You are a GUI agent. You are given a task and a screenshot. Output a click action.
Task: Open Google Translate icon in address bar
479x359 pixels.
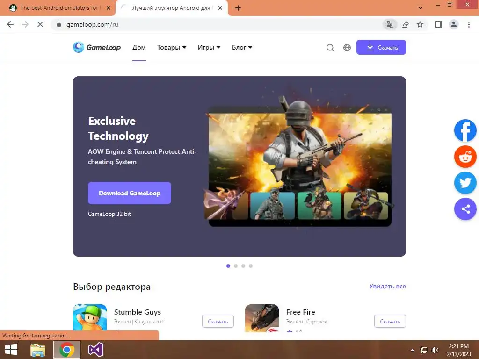point(390,24)
